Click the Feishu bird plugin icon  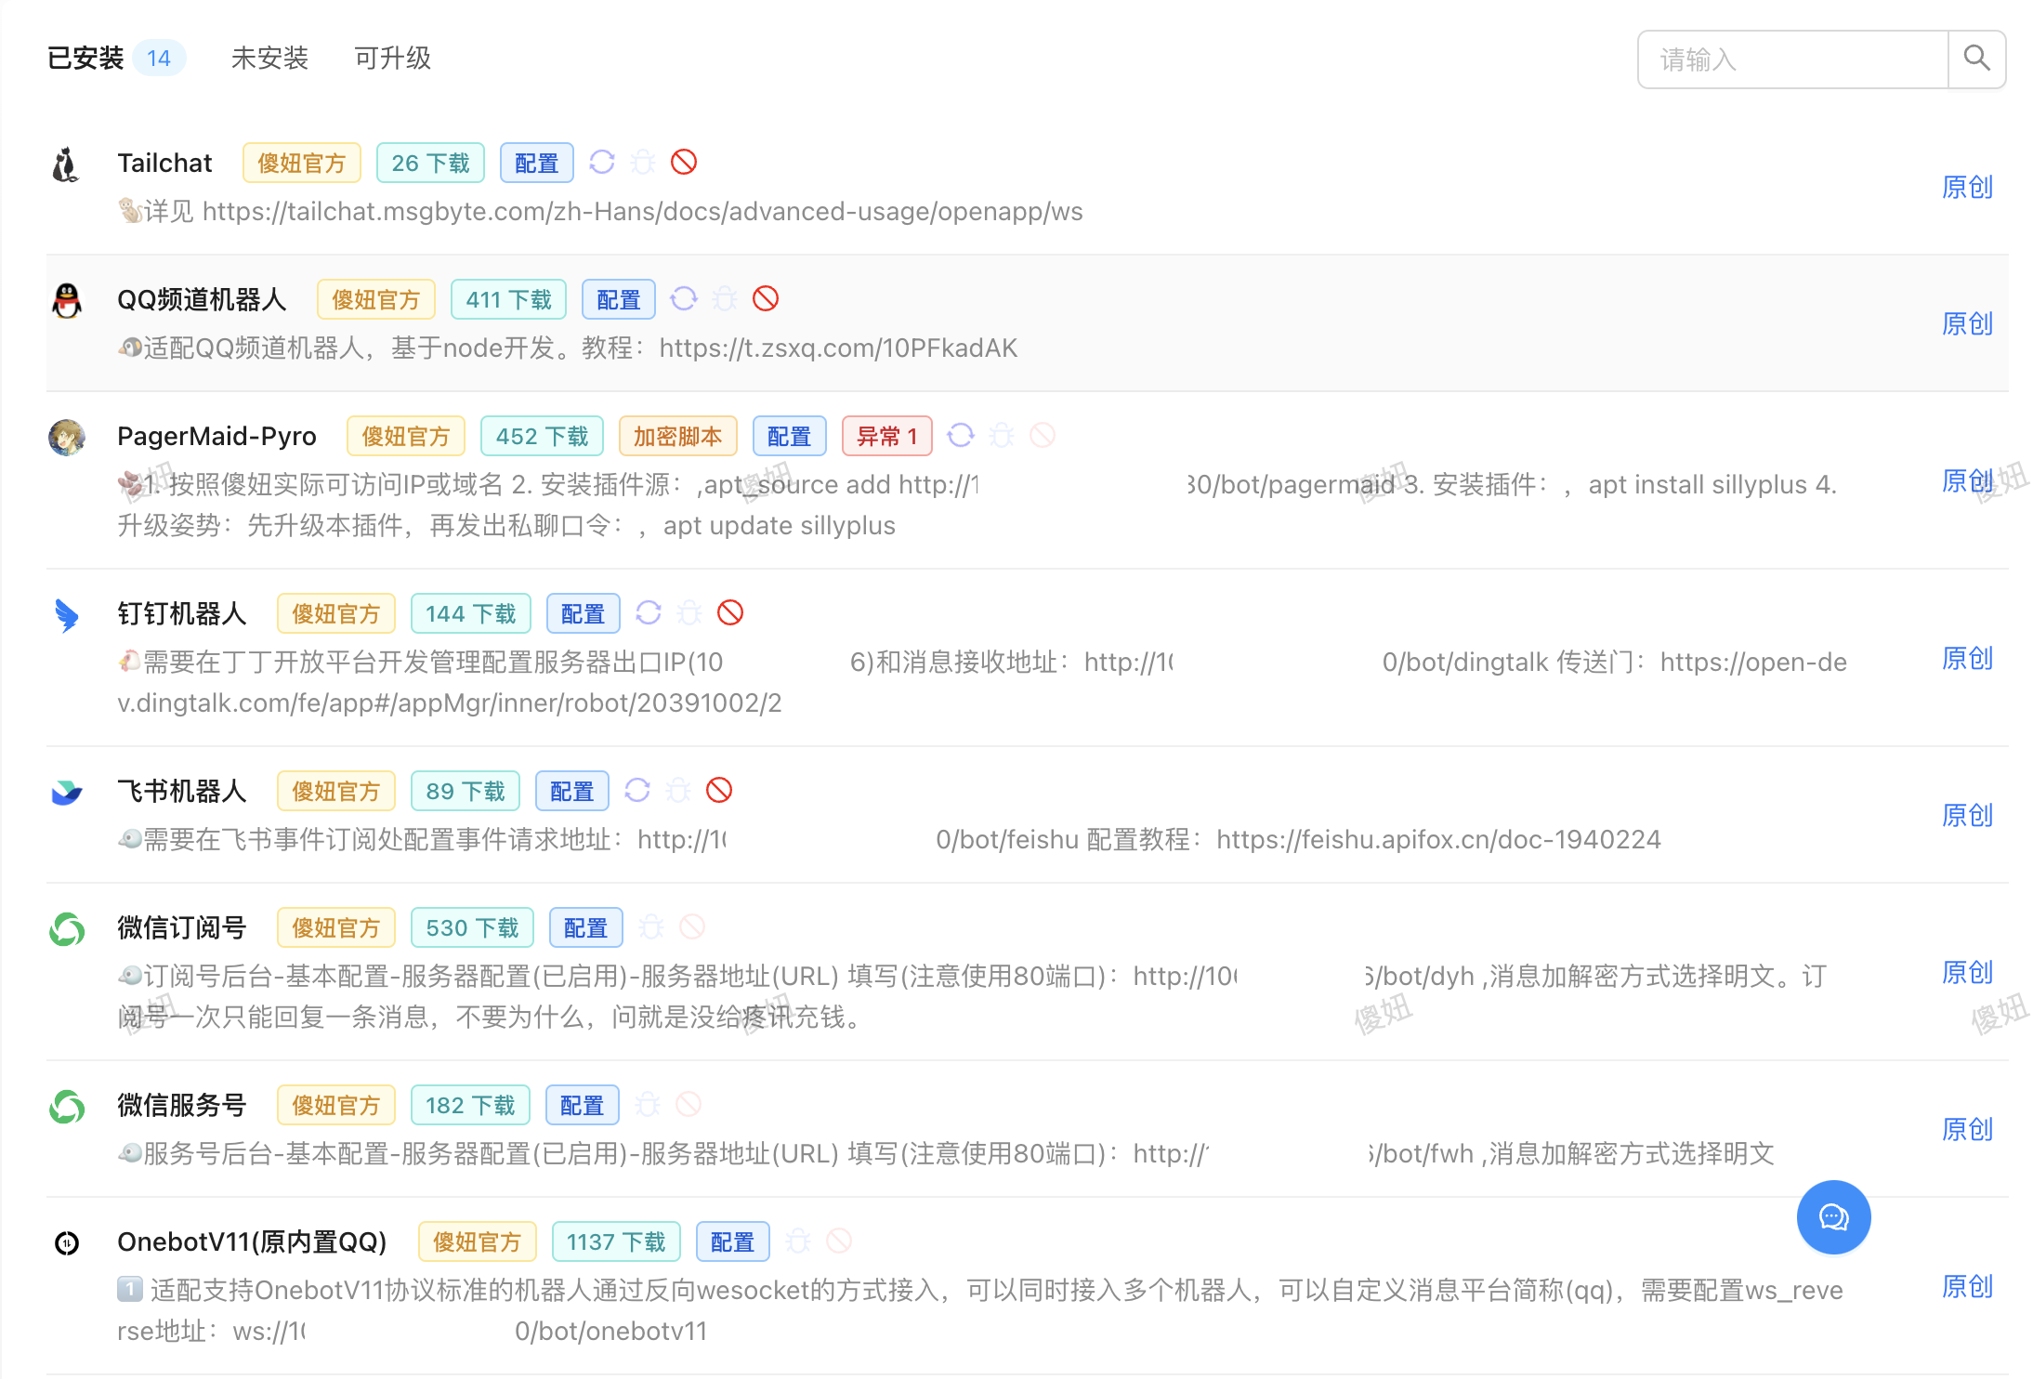pyautogui.click(x=66, y=793)
